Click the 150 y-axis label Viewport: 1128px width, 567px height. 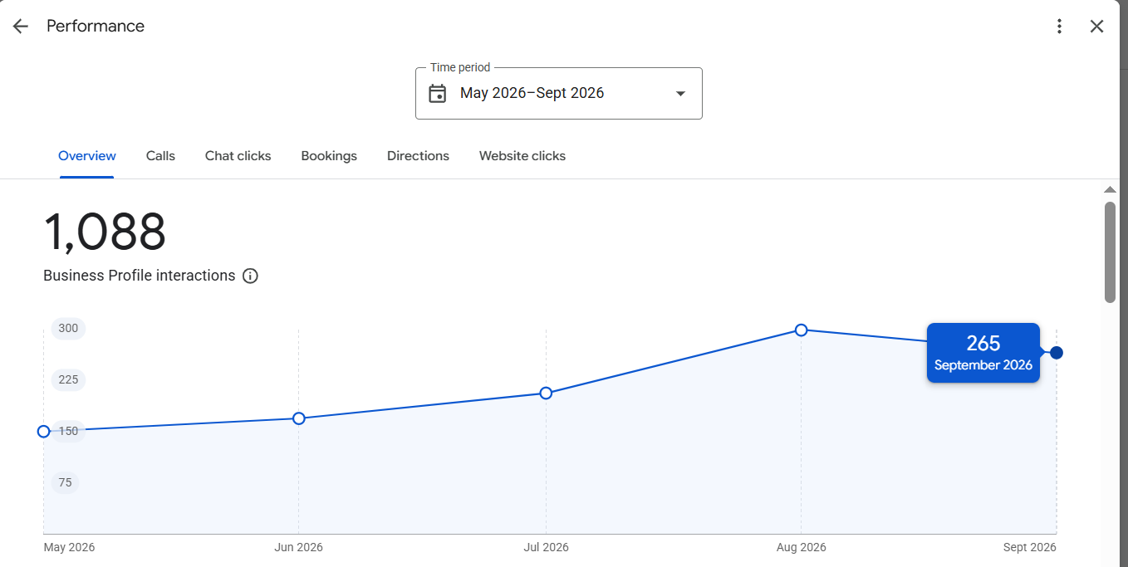68,431
